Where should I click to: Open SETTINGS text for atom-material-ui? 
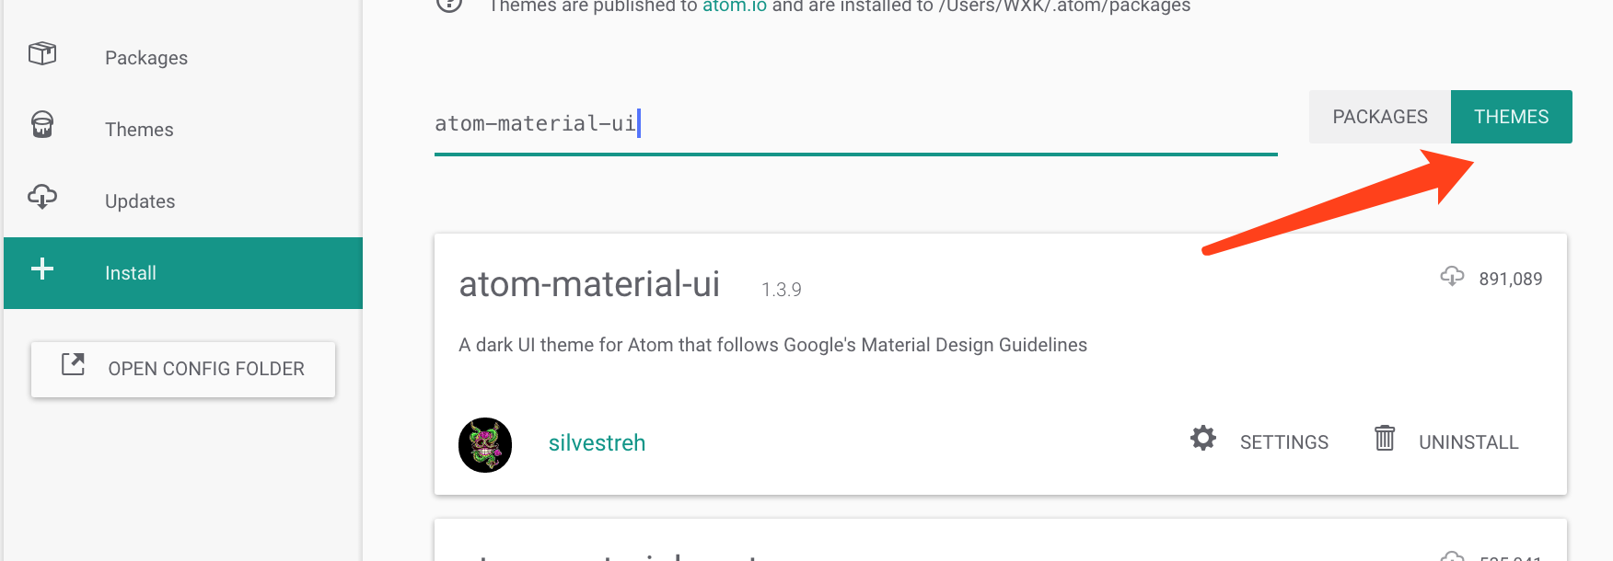pyautogui.click(x=1283, y=442)
